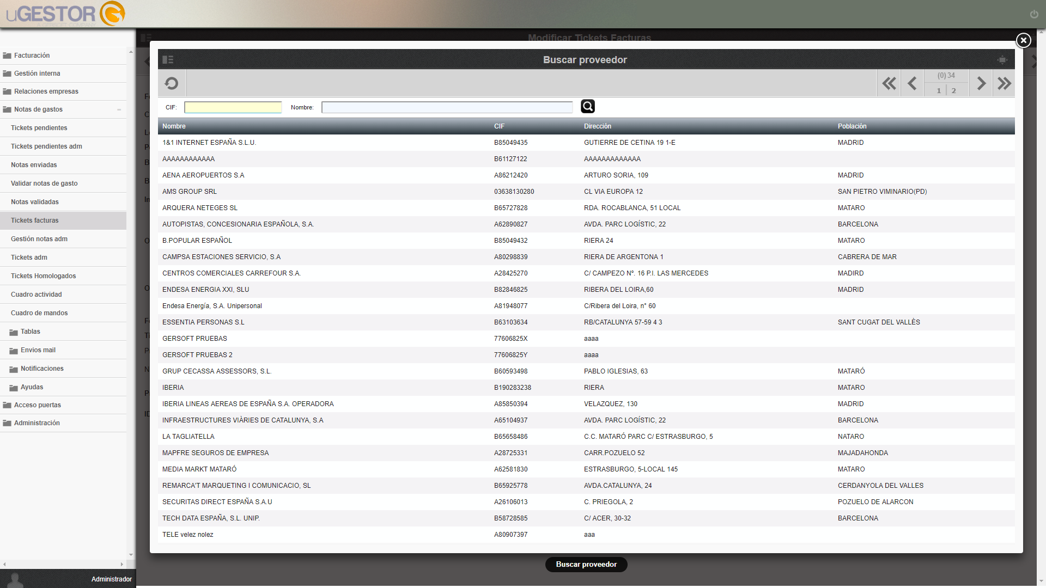Open Validar notas de gasto item
The width and height of the screenshot is (1046, 588).
click(63, 183)
